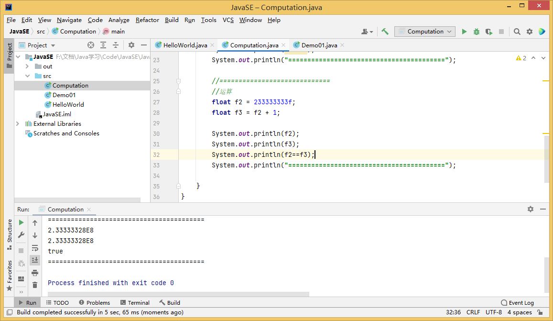Viewport: 553px width, 321px height.
Task: Start debugging with the bug icon
Action: point(477,32)
